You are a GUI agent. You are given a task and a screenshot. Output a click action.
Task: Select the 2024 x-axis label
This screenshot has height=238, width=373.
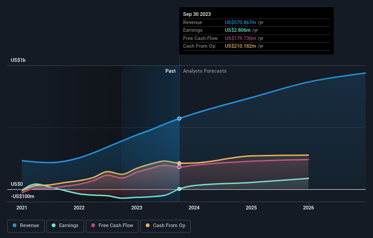(x=194, y=208)
